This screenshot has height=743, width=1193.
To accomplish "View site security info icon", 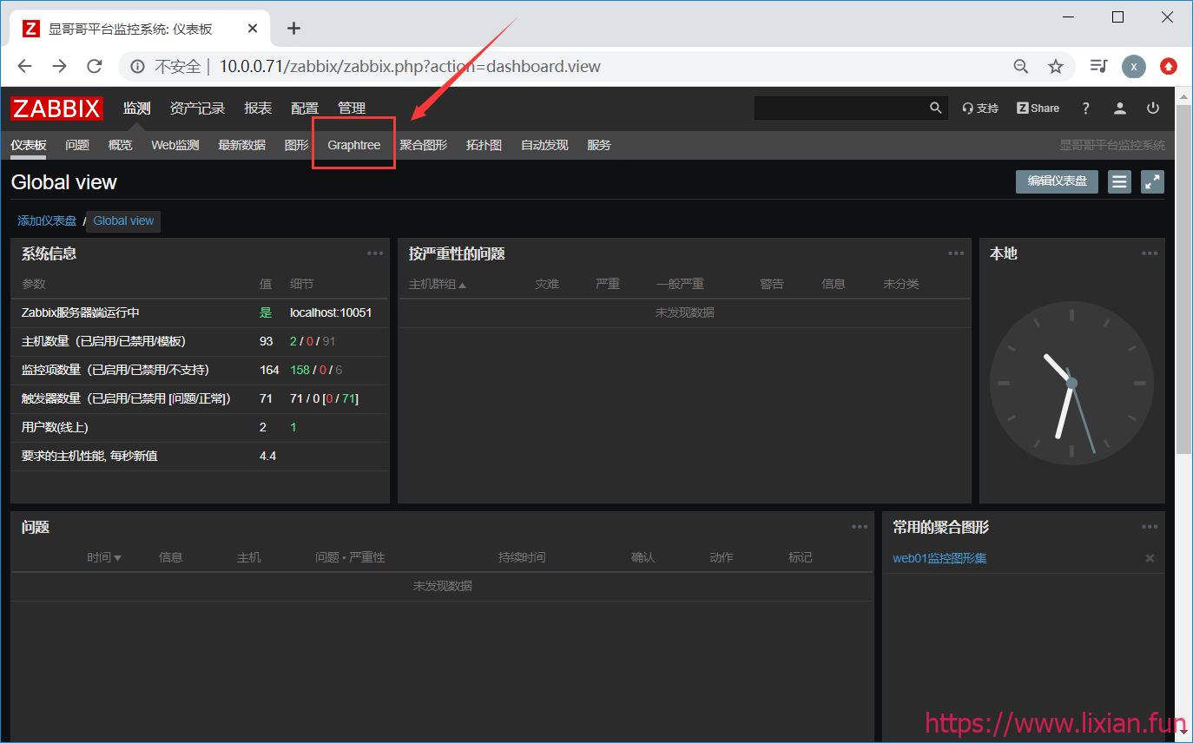I will click(x=137, y=66).
